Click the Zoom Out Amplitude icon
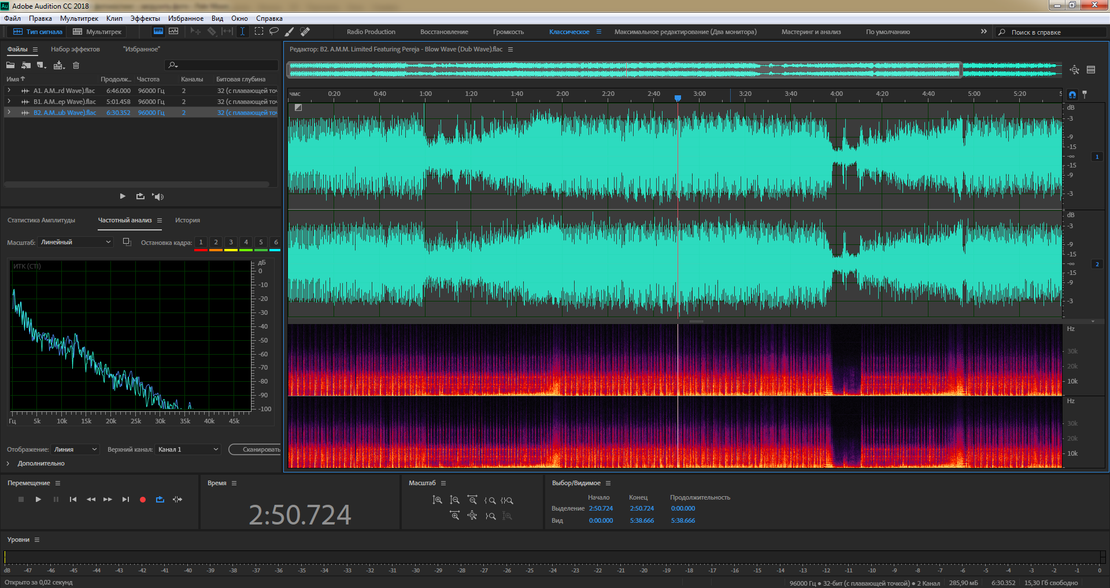Image resolution: width=1110 pixels, height=588 pixels. tap(455, 500)
